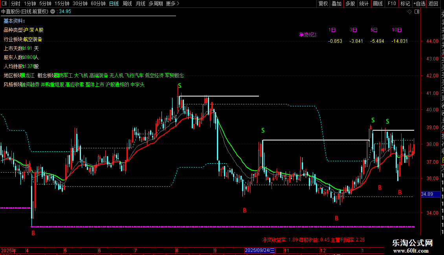This screenshot has height=255, width=444.
Task: Click the 2025/09/24 date marker
Action: (x=260, y=250)
